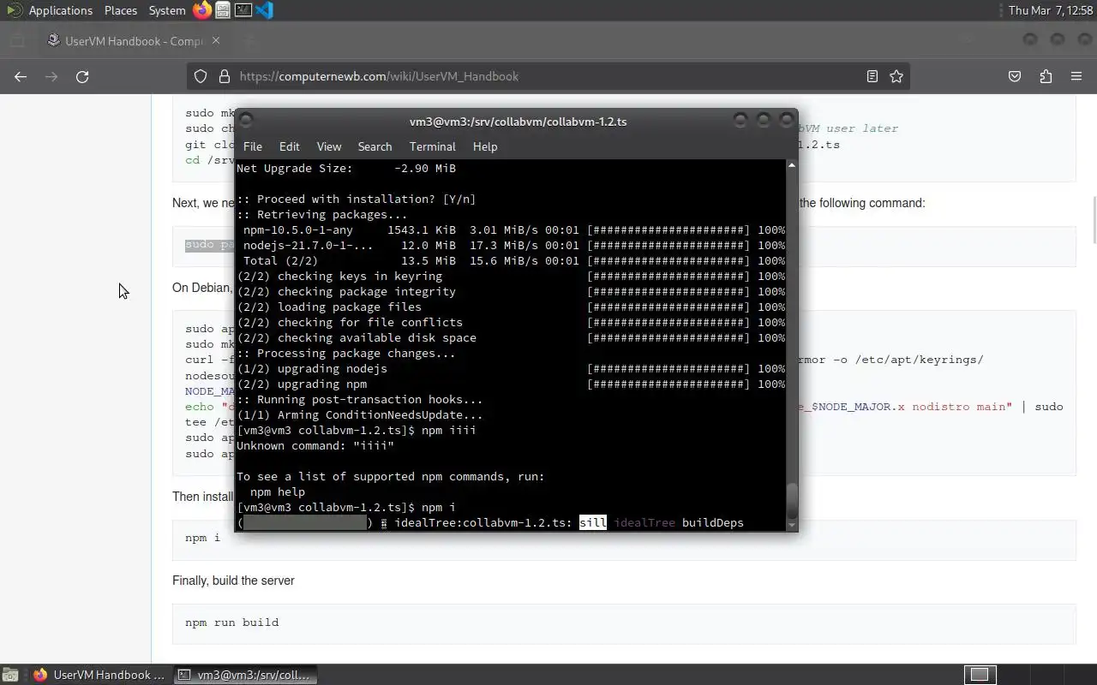Close the UserVM Handbook tab
1097x685 pixels.
[x=216, y=40]
